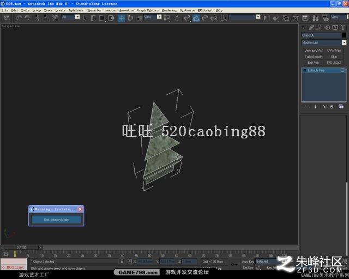Toggle Show End Result in modifier stack
Screen dimensions: 349x279
click(x=315, y=107)
